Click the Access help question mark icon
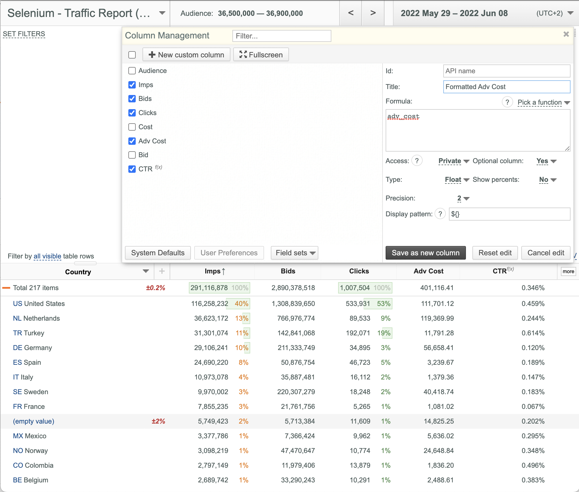This screenshot has width=579, height=492. pos(417,161)
